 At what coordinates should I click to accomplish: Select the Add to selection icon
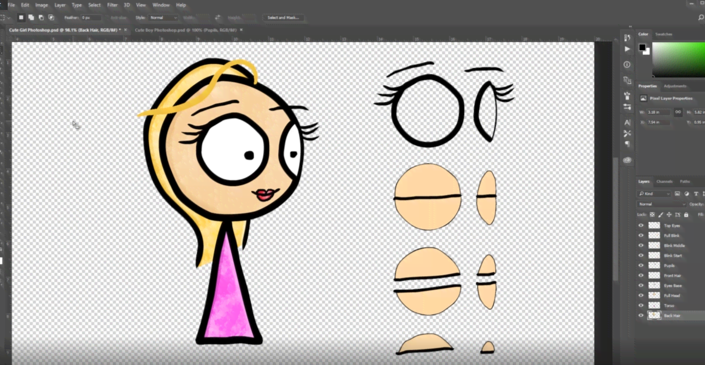31,17
